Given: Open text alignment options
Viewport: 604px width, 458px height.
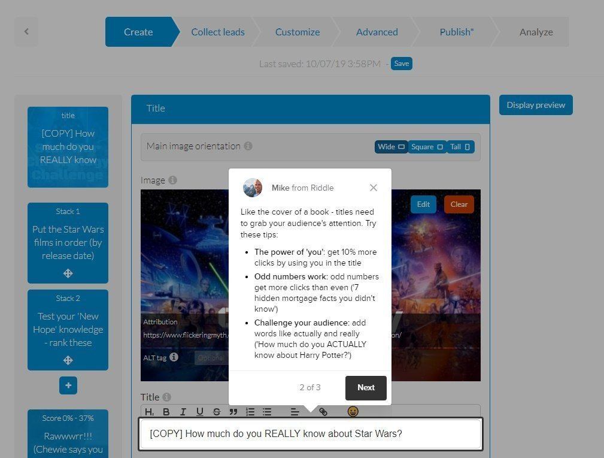Looking at the screenshot, I should (295, 412).
